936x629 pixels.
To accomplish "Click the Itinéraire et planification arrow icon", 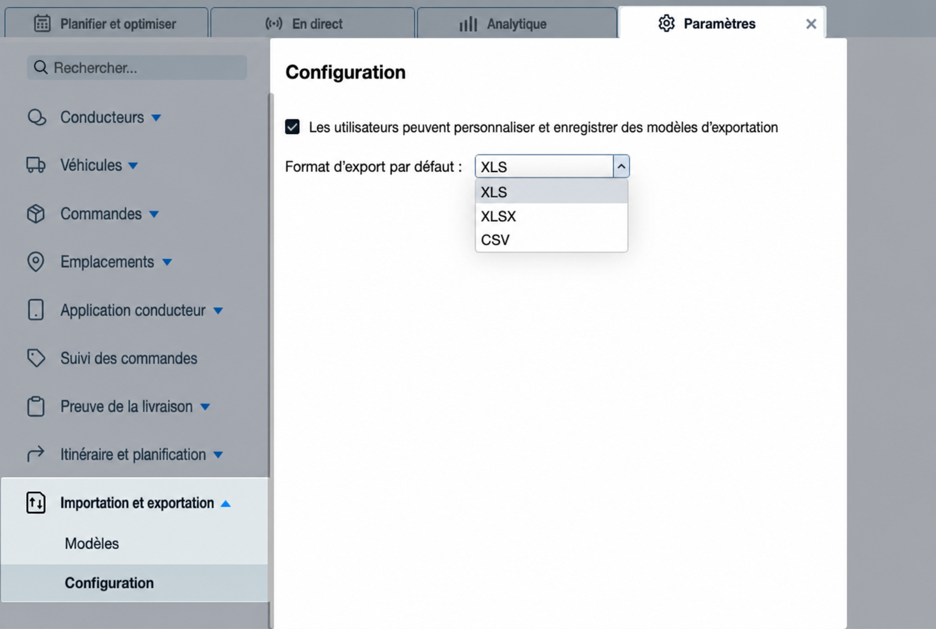I will (36, 454).
